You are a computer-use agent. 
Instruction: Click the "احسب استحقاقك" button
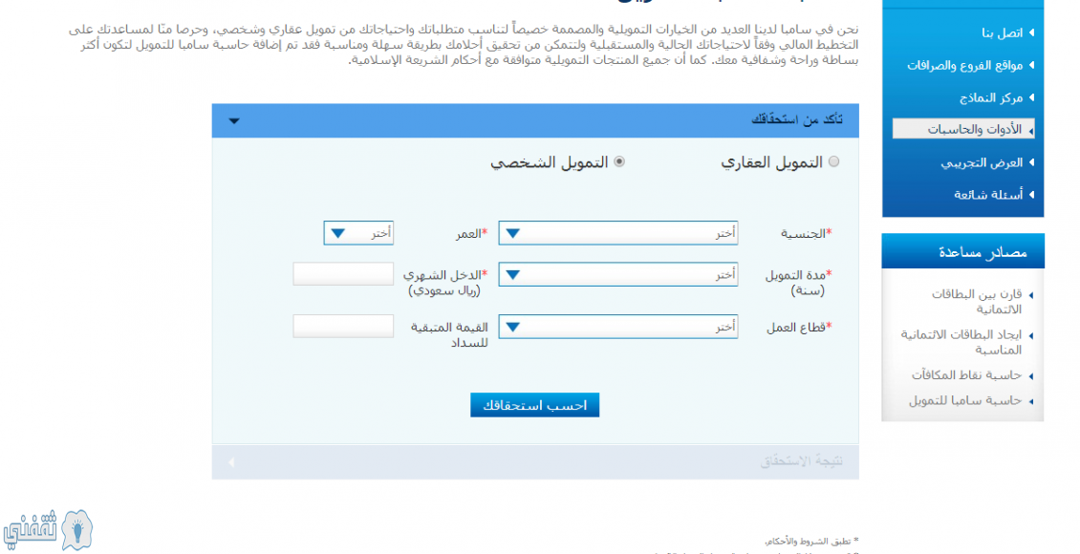[534, 405]
